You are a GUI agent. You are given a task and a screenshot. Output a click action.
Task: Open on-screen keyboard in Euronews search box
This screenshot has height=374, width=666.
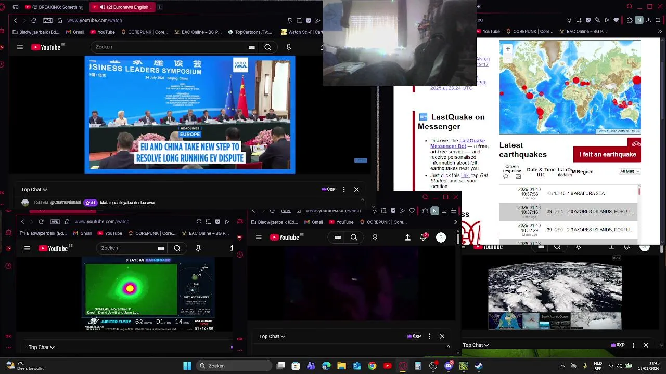pyautogui.click(x=251, y=47)
